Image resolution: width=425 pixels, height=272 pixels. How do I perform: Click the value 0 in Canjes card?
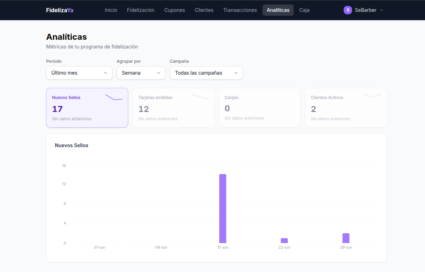click(x=227, y=108)
